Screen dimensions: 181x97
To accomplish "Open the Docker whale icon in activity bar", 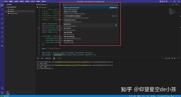I will click(x=2, y=46).
